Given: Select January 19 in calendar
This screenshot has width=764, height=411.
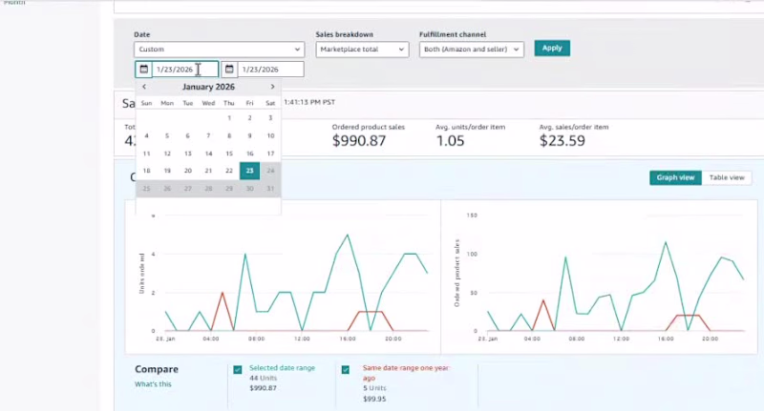Looking at the screenshot, I should 167,171.
